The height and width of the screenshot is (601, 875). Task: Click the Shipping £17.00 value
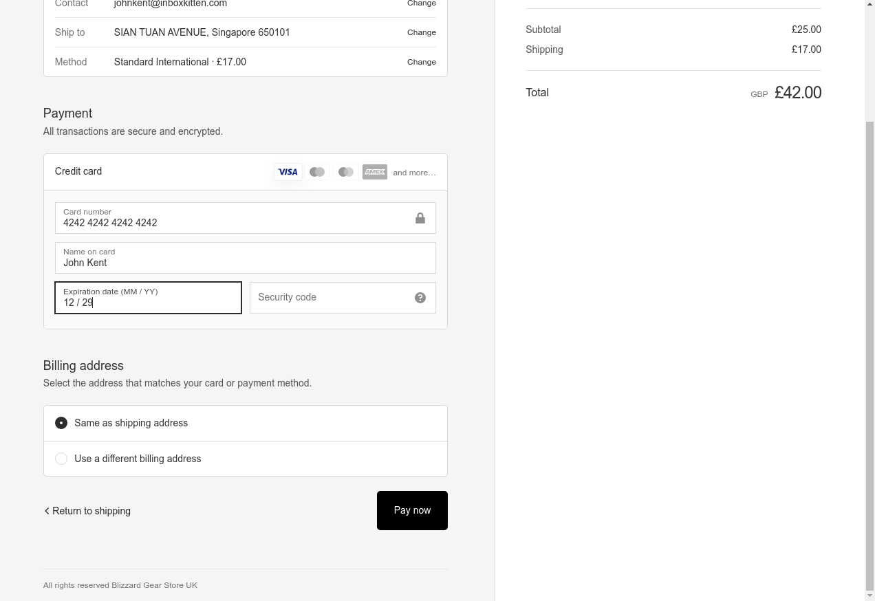(806, 50)
